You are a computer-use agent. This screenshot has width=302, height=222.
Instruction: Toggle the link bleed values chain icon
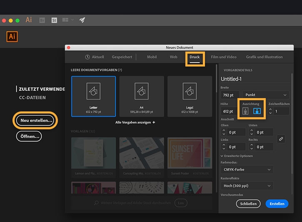click(281, 139)
